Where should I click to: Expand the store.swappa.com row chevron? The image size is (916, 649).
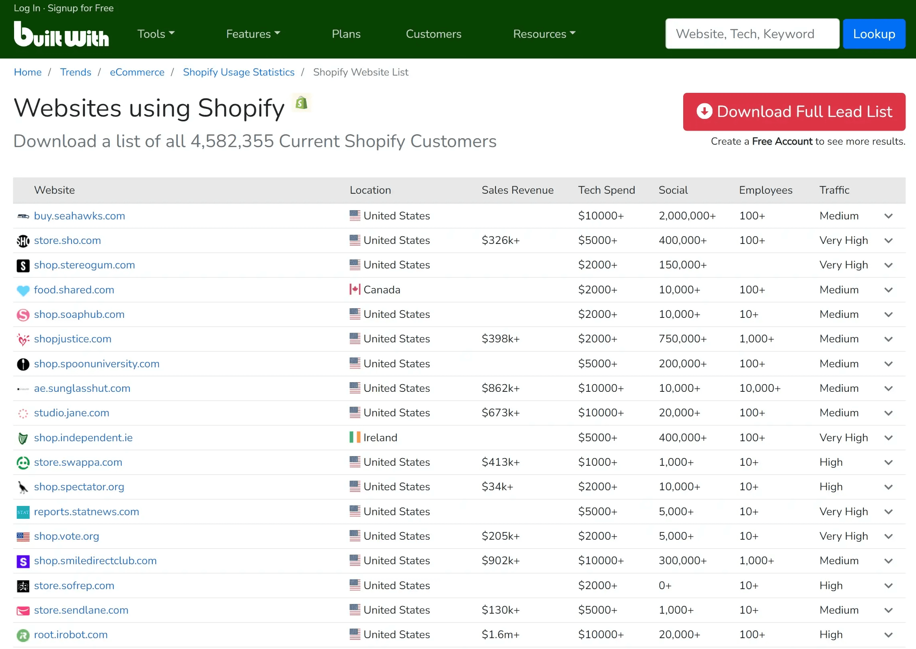click(x=888, y=463)
